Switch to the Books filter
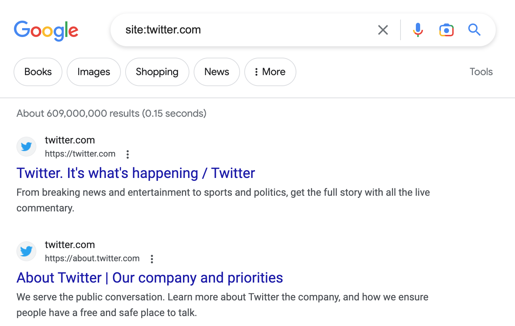This screenshot has width=515, height=326. [x=38, y=72]
